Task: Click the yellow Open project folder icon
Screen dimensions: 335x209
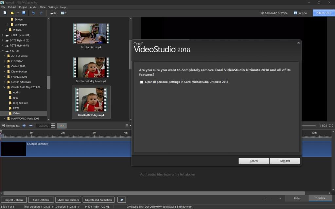Action: [x=12, y=13]
